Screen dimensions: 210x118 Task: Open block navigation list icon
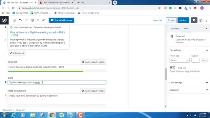click(38, 20)
